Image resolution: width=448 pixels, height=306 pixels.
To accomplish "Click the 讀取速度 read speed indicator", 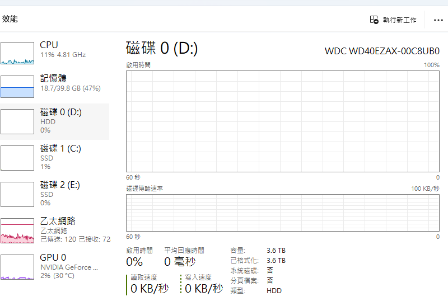I will (x=149, y=285).
